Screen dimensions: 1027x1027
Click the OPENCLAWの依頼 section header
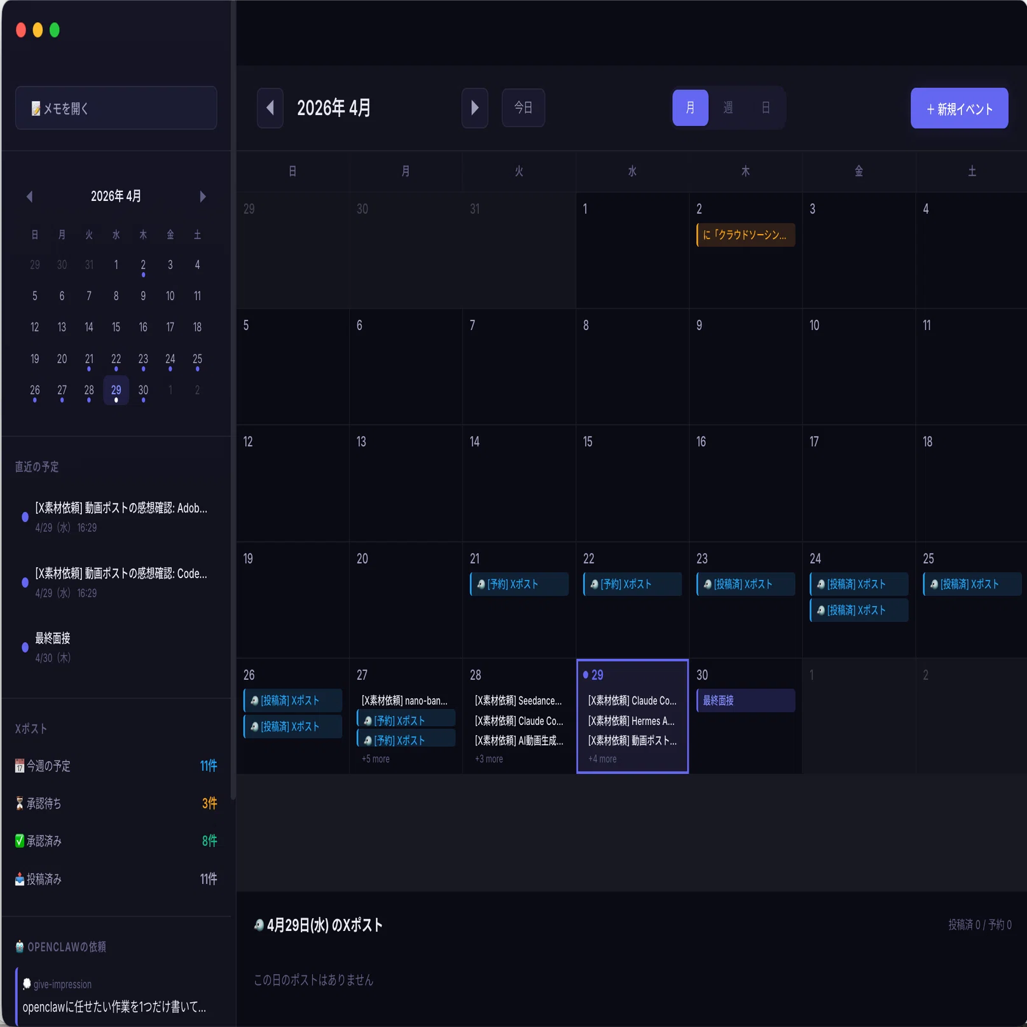pos(61,947)
